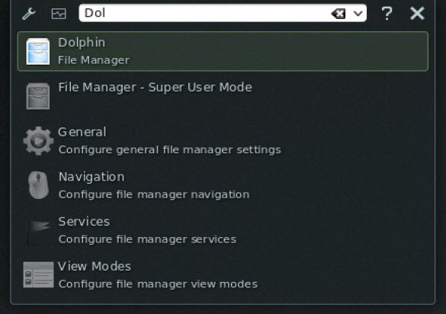Viewport: 446px width, 314px height.
Task: Open KRunner settings via wrench icon
Action: point(29,14)
